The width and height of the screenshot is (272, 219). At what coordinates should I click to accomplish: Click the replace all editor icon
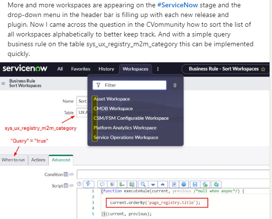click(x=132, y=184)
